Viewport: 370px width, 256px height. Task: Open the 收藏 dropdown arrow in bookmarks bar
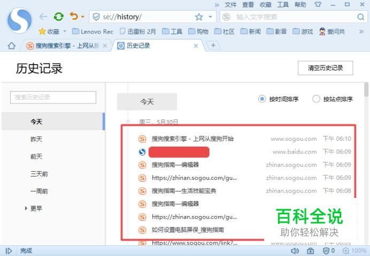[x=65, y=31]
